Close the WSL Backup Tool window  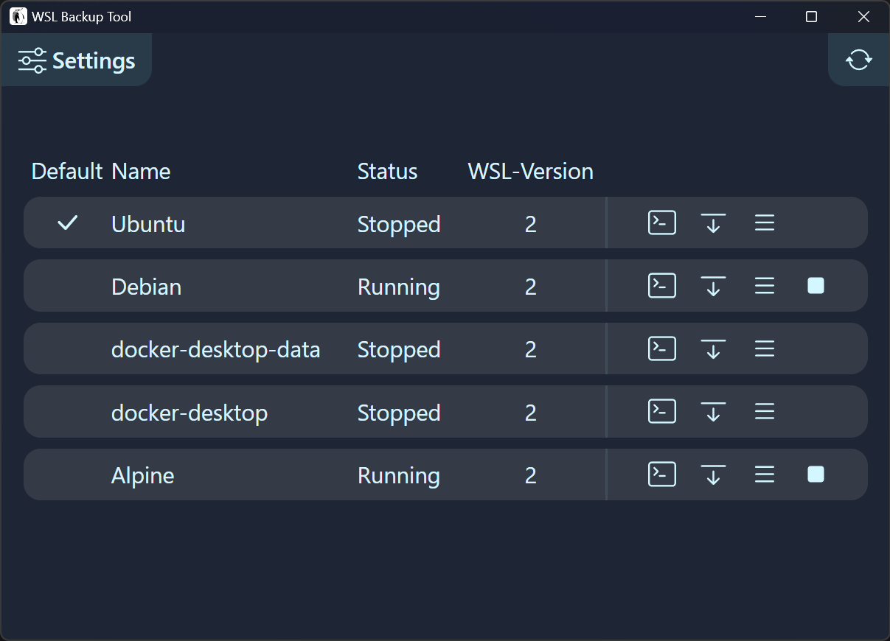863,16
